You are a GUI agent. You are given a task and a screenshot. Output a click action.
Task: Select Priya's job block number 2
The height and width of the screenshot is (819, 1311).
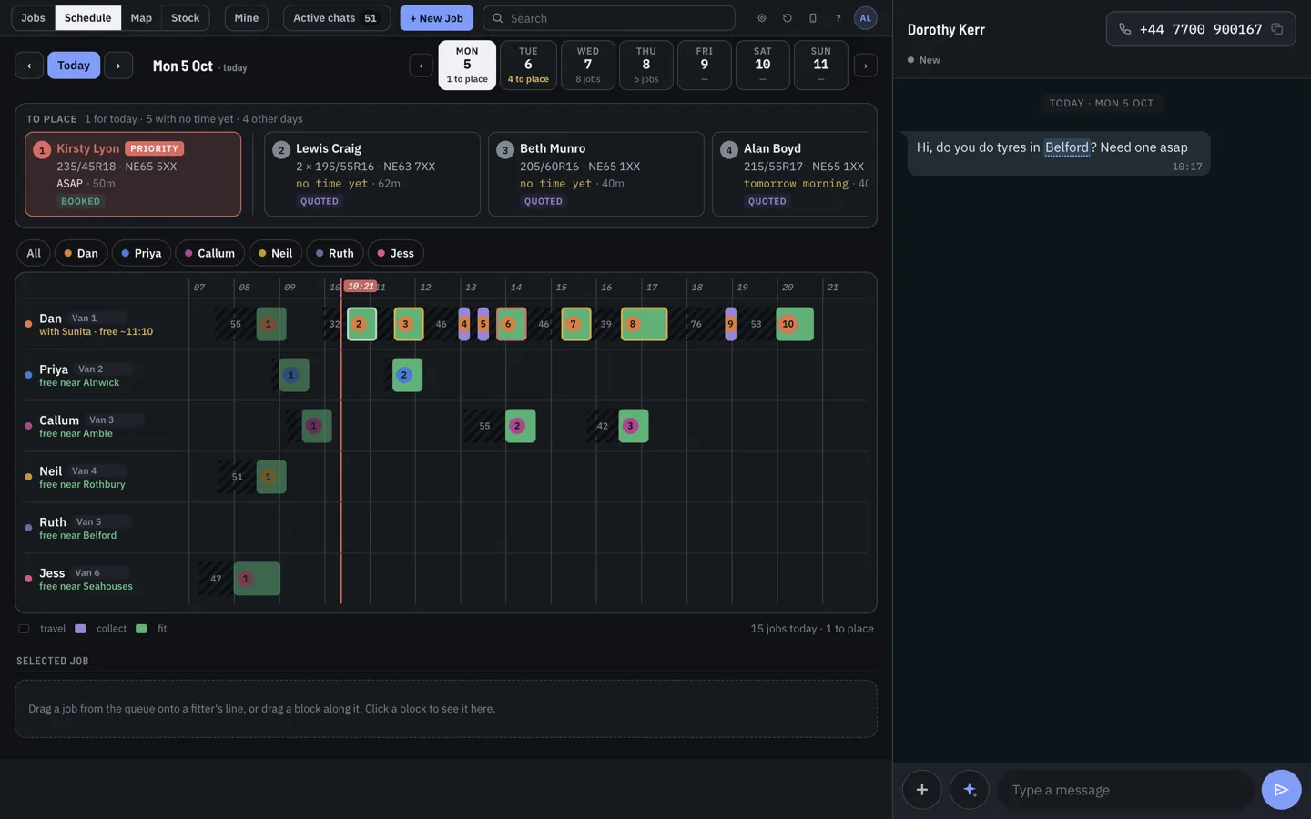click(x=407, y=375)
